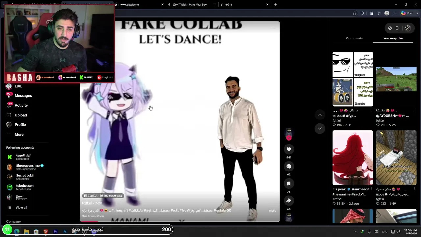Open the kwtaziz6 following account

17,197
